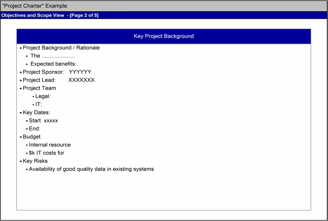Click the End date line
328x221 pixels.
point(34,129)
